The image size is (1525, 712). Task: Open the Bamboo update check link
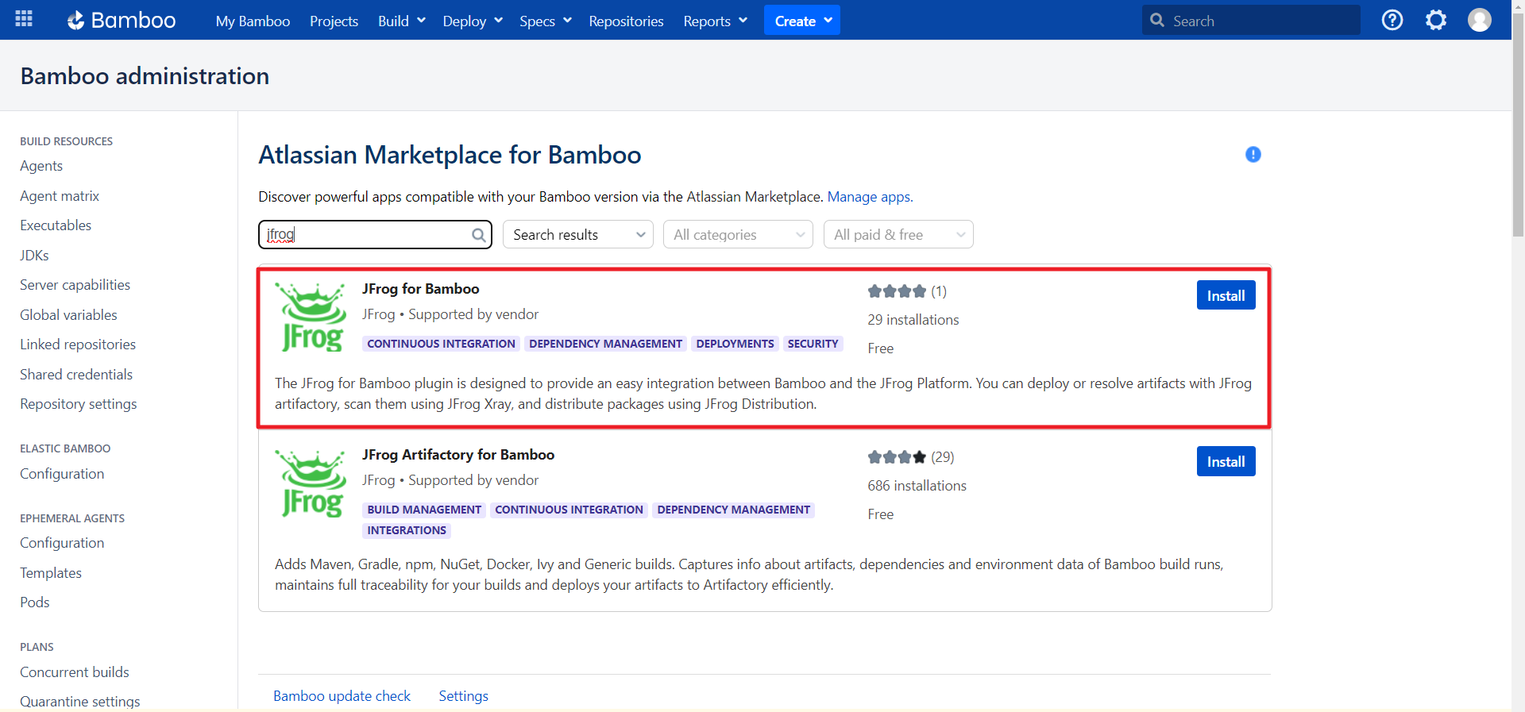pyautogui.click(x=342, y=696)
